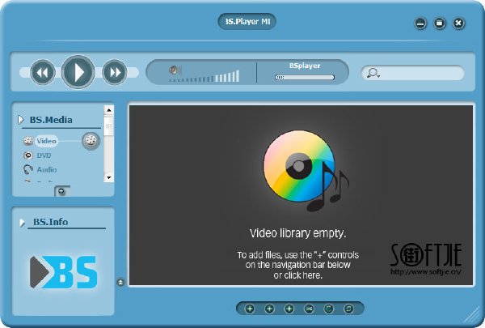Click the BS logo in BS.Info
This screenshot has width=485, height=328.
click(63, 272)
